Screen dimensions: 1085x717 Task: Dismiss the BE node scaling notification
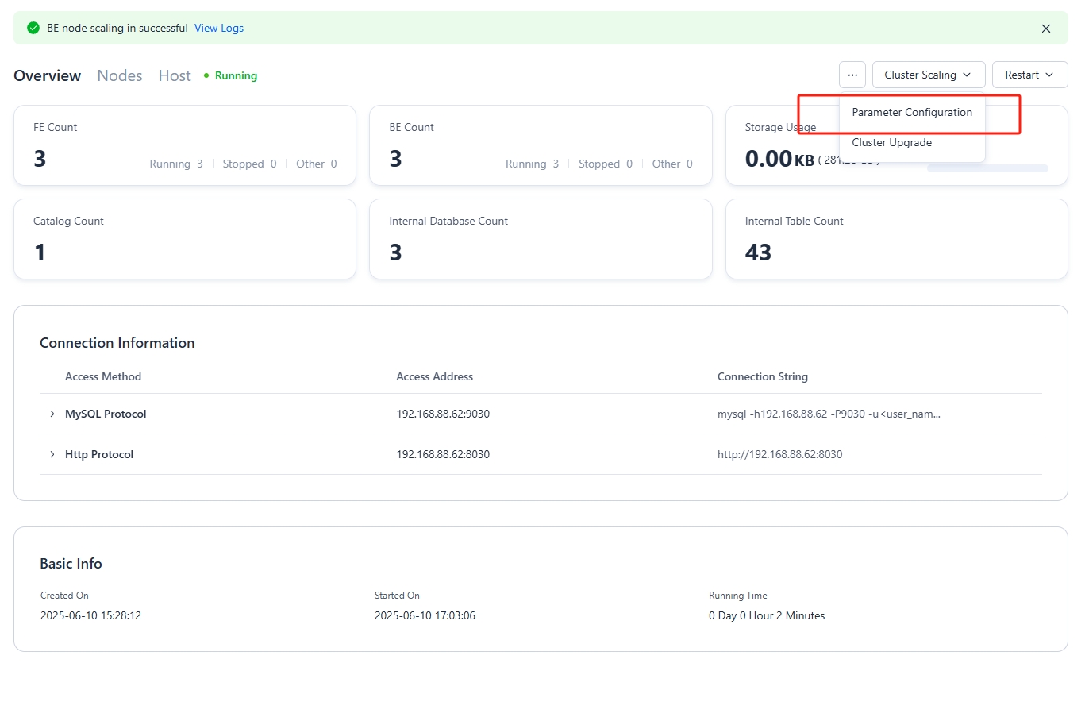(1045, 29)
